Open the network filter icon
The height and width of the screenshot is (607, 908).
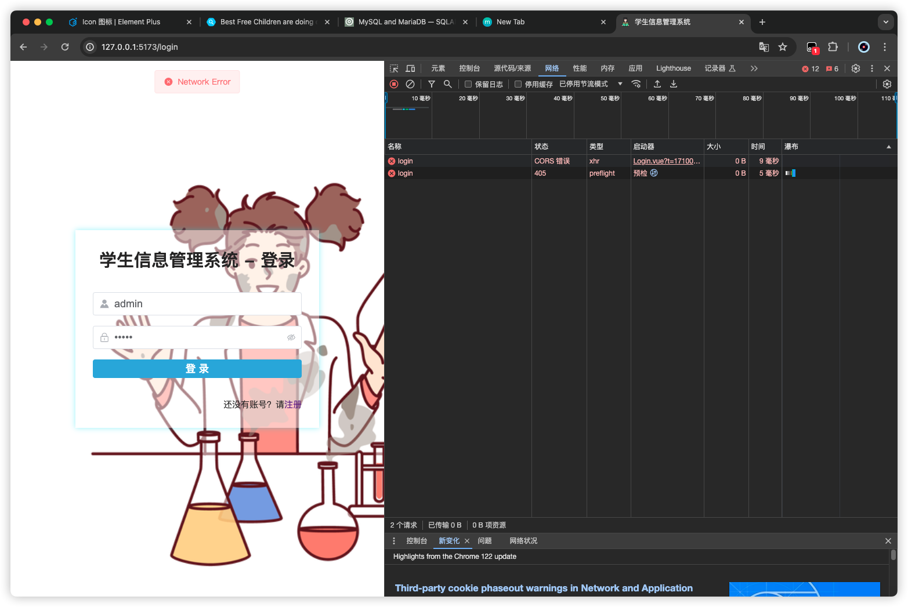[431, 84]
